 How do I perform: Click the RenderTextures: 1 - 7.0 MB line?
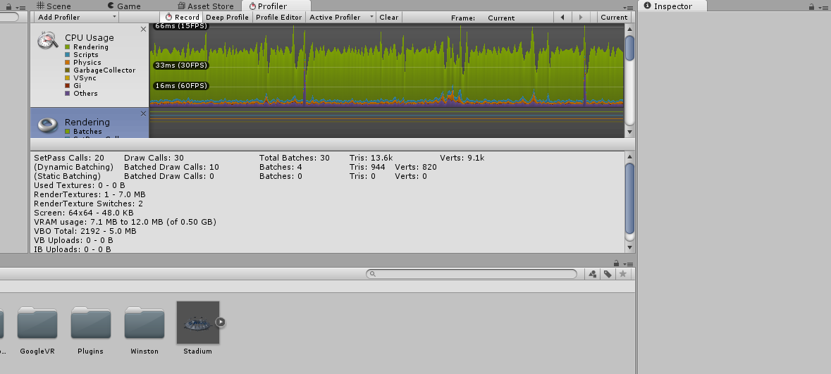90,194
